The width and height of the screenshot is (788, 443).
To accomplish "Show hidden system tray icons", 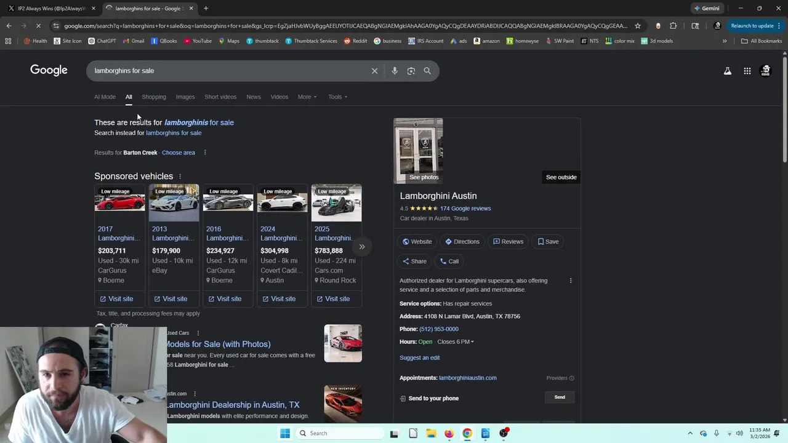I will pos(690,433).
